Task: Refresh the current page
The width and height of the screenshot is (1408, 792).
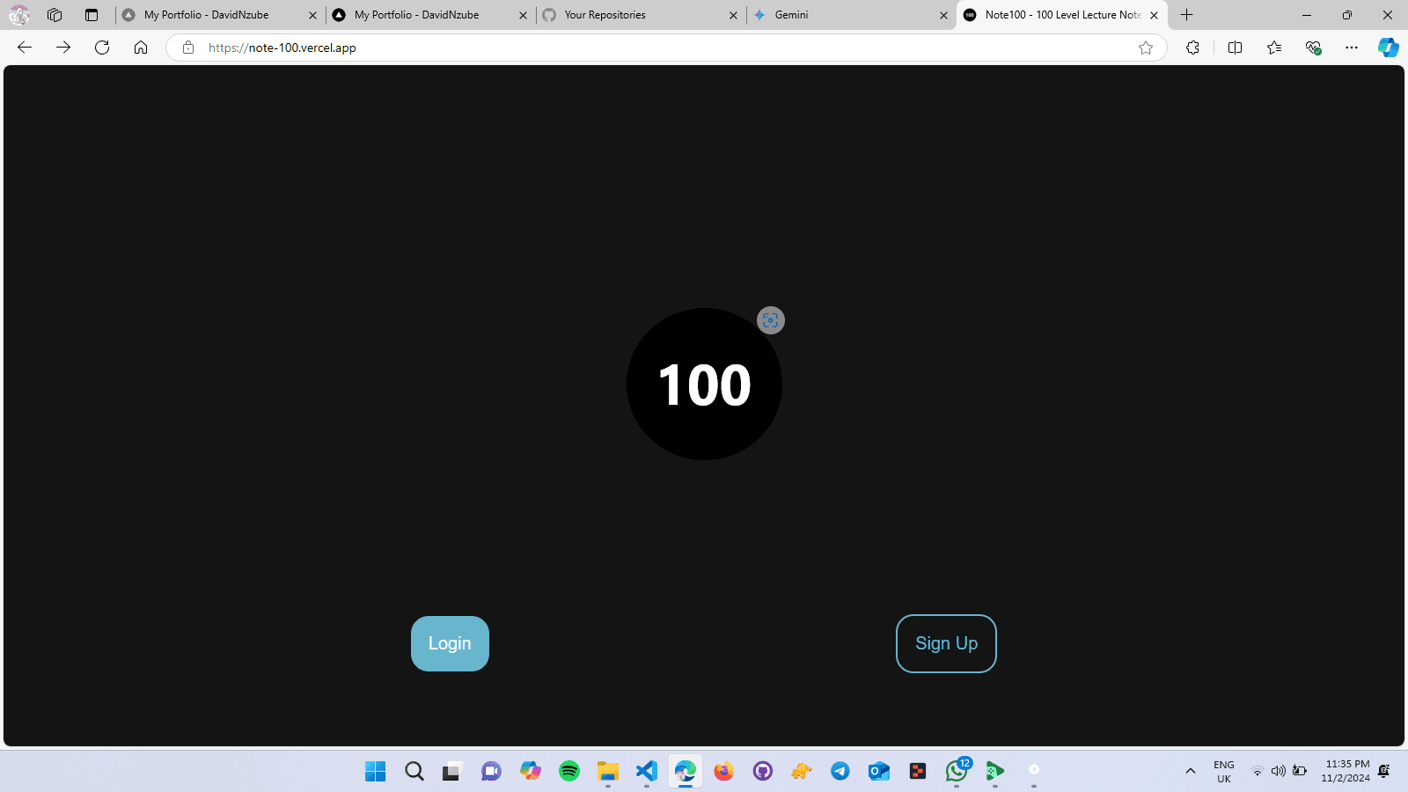Action: click(x=102, y=48)
